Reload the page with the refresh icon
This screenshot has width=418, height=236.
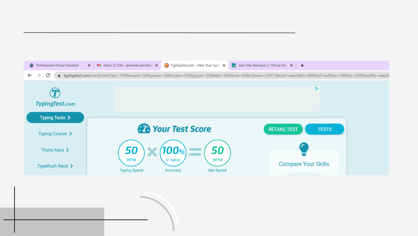pyautogui.click(x=48, y=75)
